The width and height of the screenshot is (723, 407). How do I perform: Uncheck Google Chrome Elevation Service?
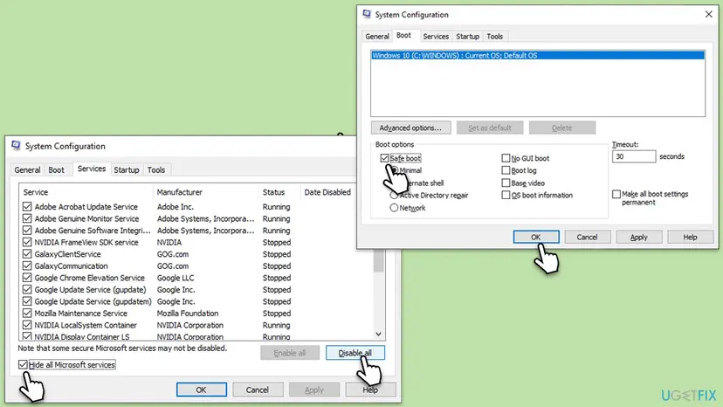click(x=27, y=278)
